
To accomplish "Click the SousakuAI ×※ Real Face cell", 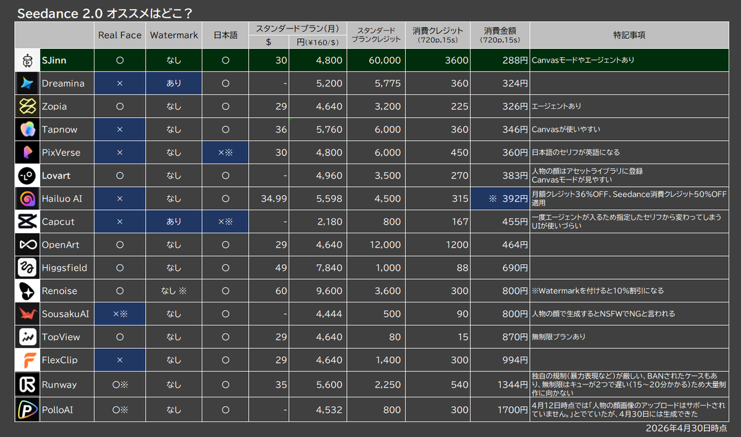I will (x=120, y=314).
